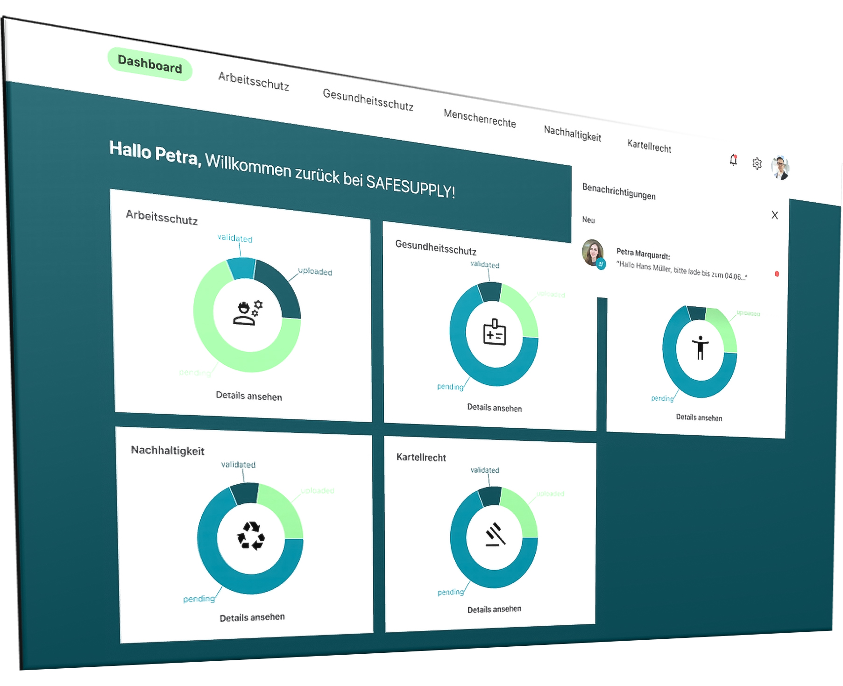Select the Kartellrecht navigation tab

click(x=649, y=147)
